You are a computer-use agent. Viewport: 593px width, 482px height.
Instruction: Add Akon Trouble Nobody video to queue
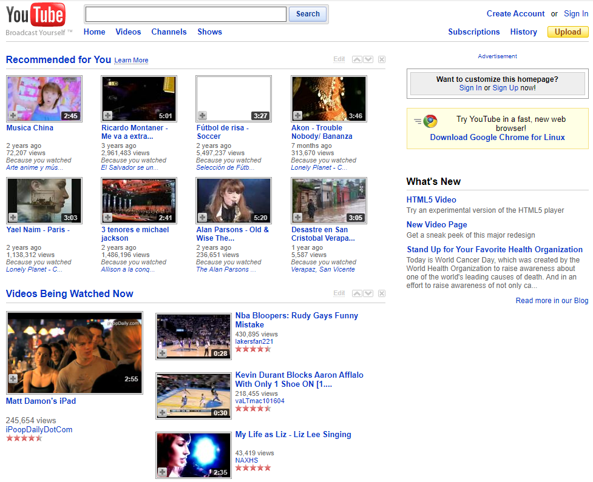pos(297,116)
